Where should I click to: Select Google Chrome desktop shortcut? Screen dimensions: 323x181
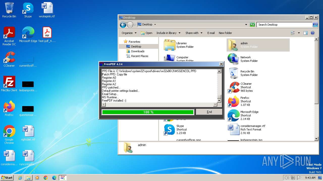click(x=9, y=134)
